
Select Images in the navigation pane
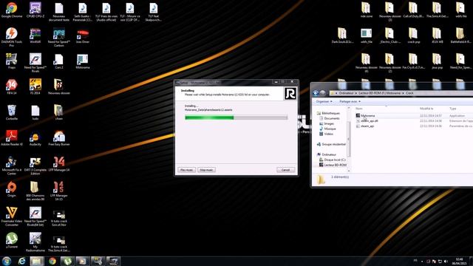329,123
